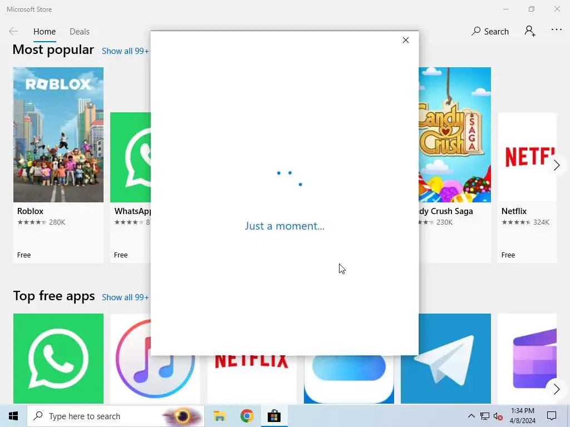
Task: Open the WhatsApp tile in Most popular
Action: pos(130,187)
